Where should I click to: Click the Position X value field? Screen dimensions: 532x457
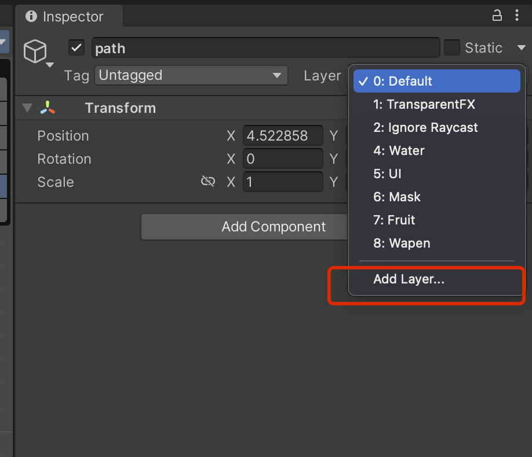coord(282,136)
